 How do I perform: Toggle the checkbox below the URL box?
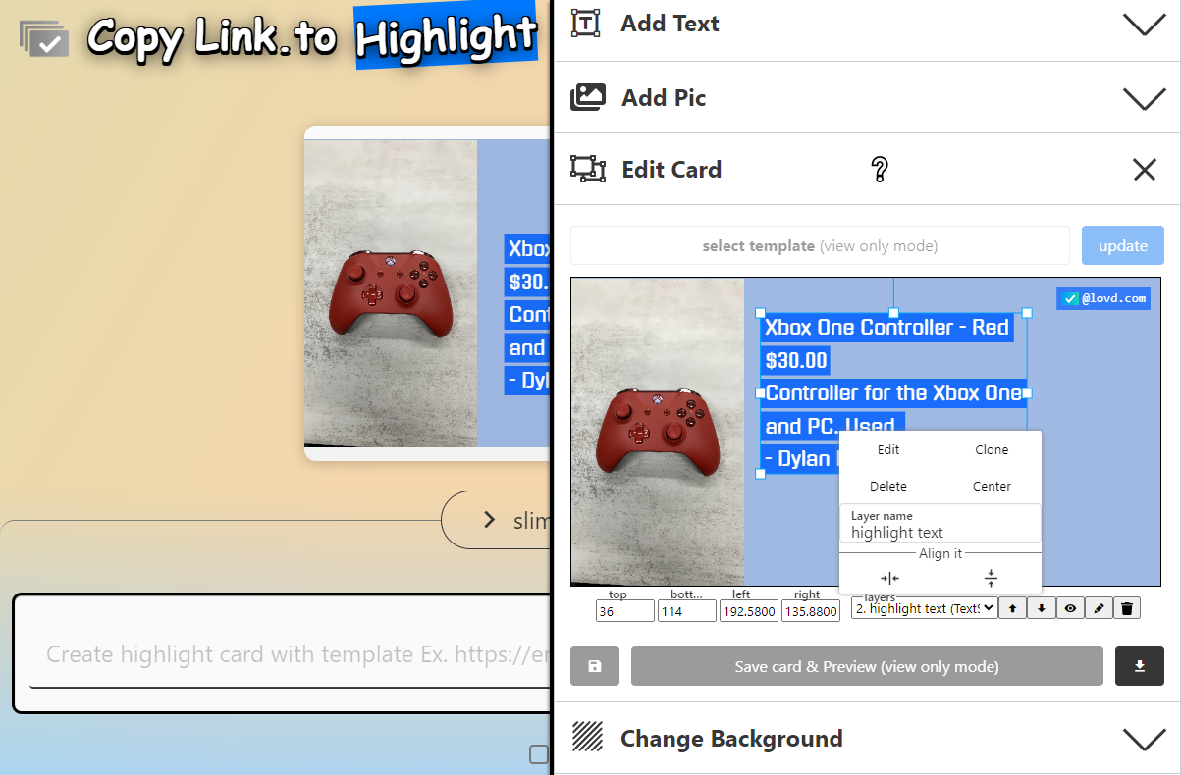point(539,753)
